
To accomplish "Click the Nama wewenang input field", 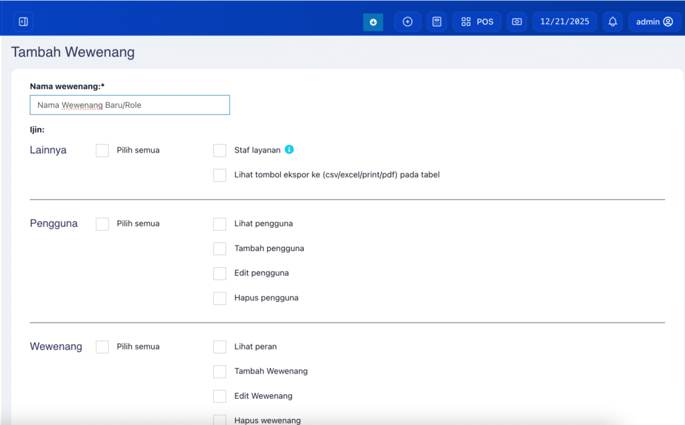I will click(130, 105).
